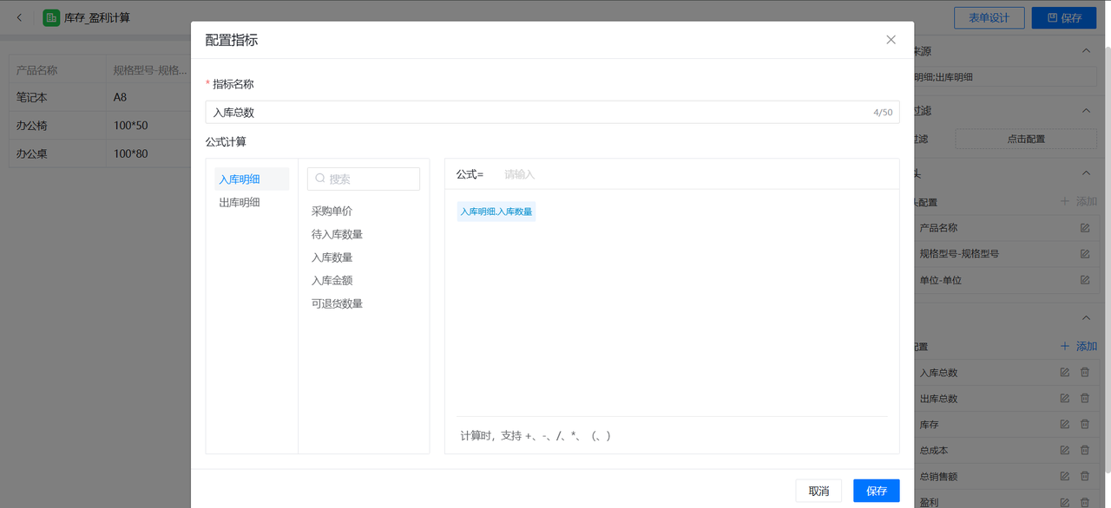Click the blue 保存 button in dialog
The height and width of the screenshot is (508, 1111).
876,491
